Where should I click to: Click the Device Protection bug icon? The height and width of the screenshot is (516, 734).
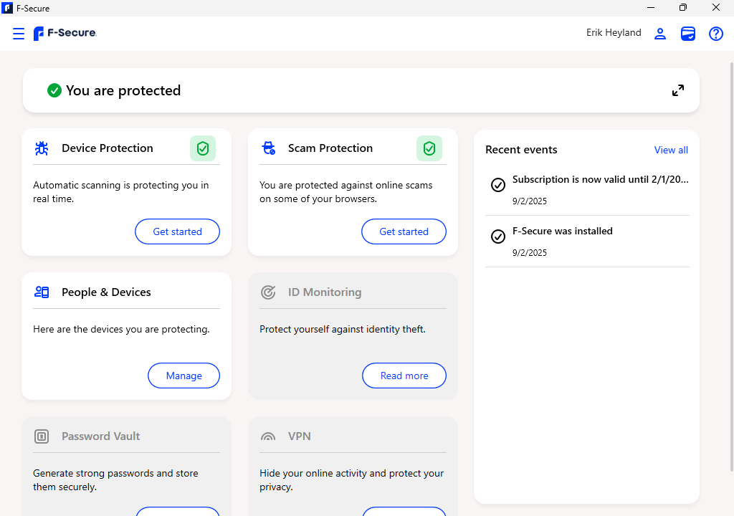(x=42, y=148)
